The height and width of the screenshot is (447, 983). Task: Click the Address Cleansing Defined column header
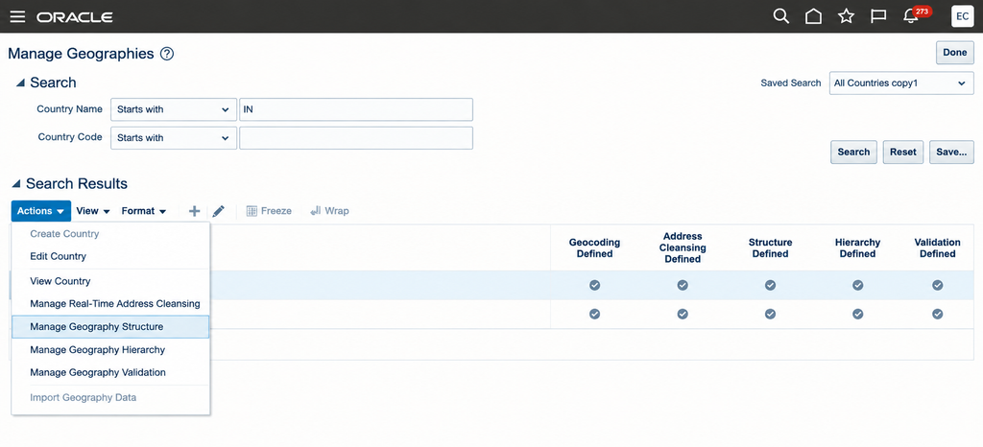[x=683, y=247]
